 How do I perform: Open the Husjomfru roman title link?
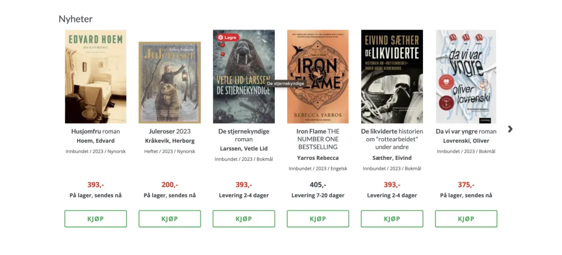coord(95,131)
